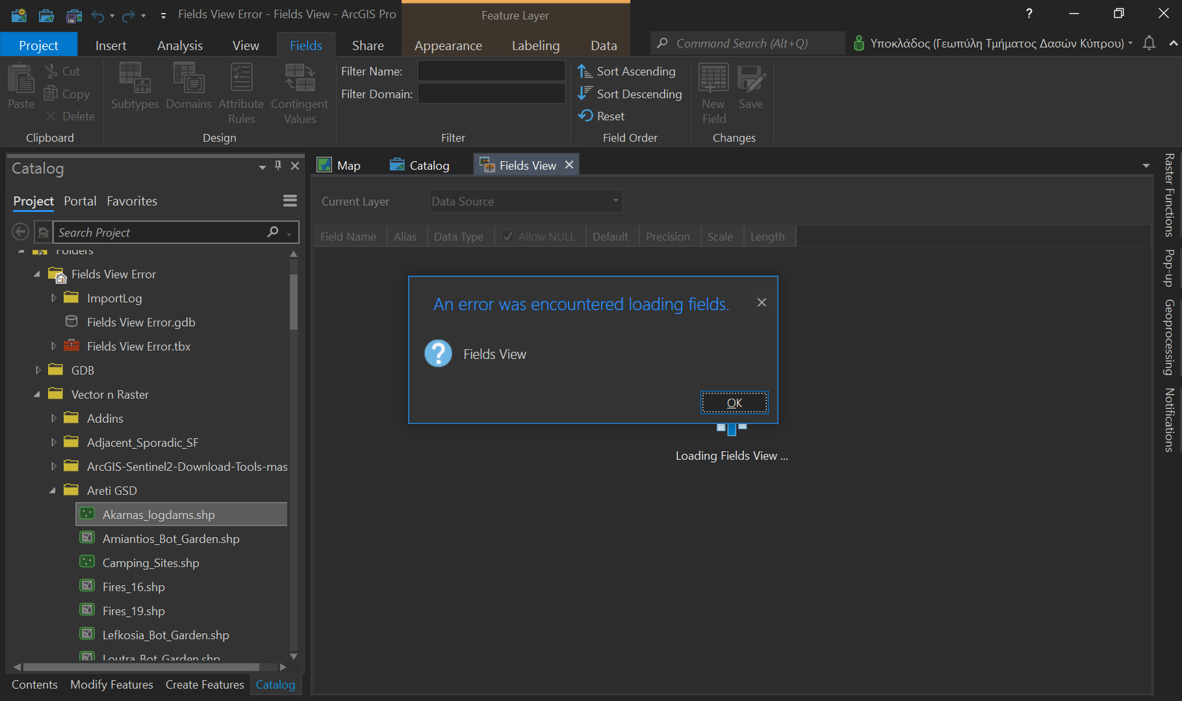Expand the Adjacent_Sporadic_SF folder
1182x701 pixels.
pos(54,442)
